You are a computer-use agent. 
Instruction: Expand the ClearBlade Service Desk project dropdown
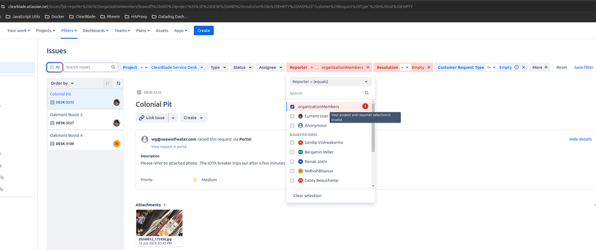click(177, 67)
